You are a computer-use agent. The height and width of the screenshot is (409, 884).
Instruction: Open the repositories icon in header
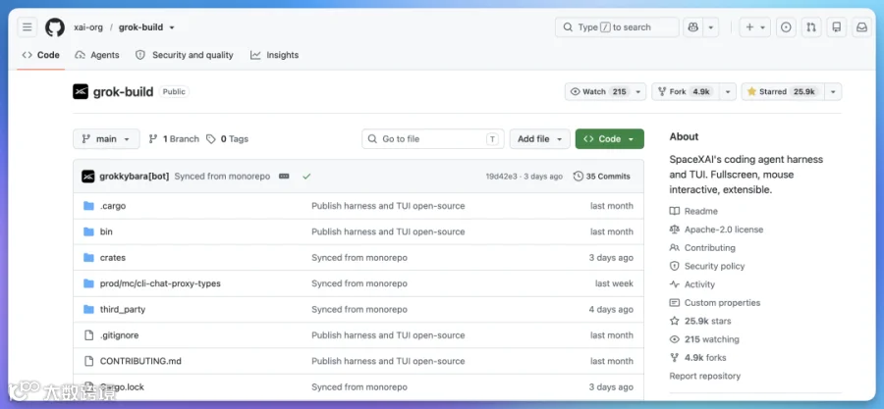tap(837, 27)
